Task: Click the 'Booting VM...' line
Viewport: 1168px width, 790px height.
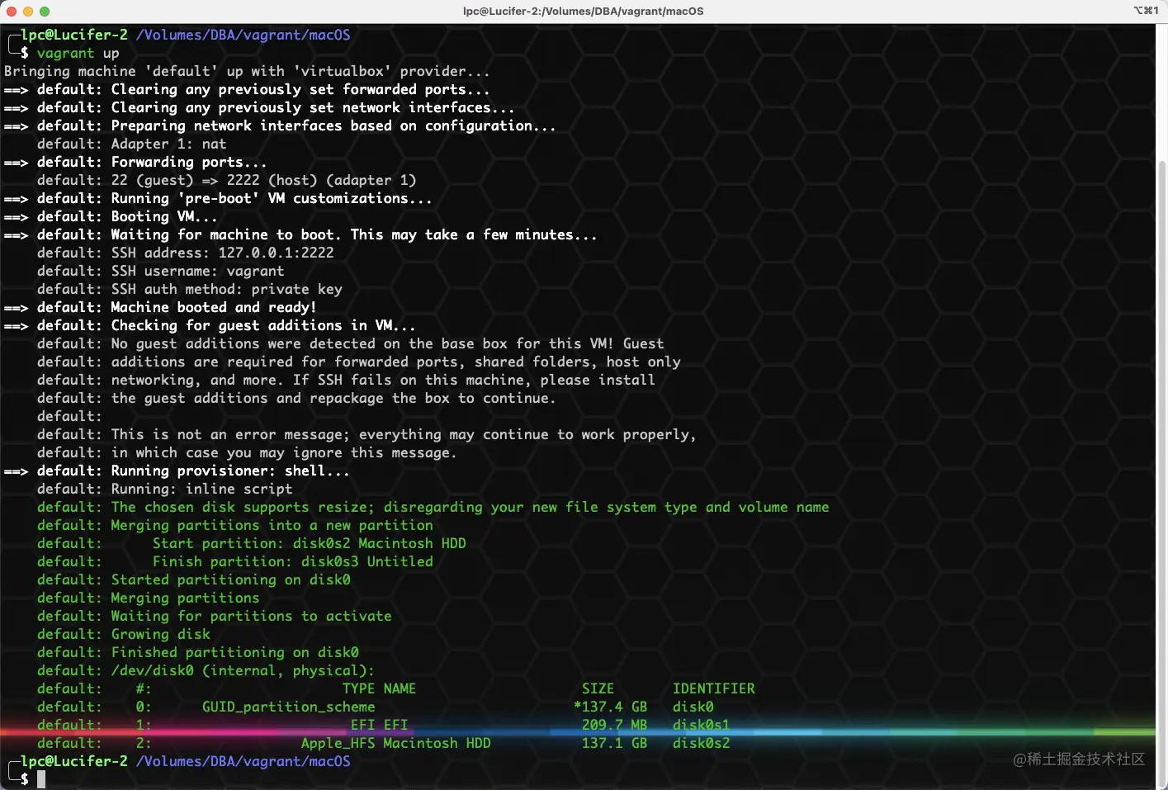Action: (x=111, y=217)
